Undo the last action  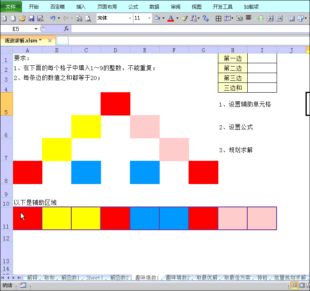coord(53,18)
